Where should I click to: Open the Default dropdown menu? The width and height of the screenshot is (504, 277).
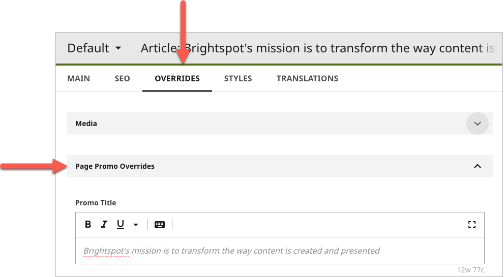point(94,48)
